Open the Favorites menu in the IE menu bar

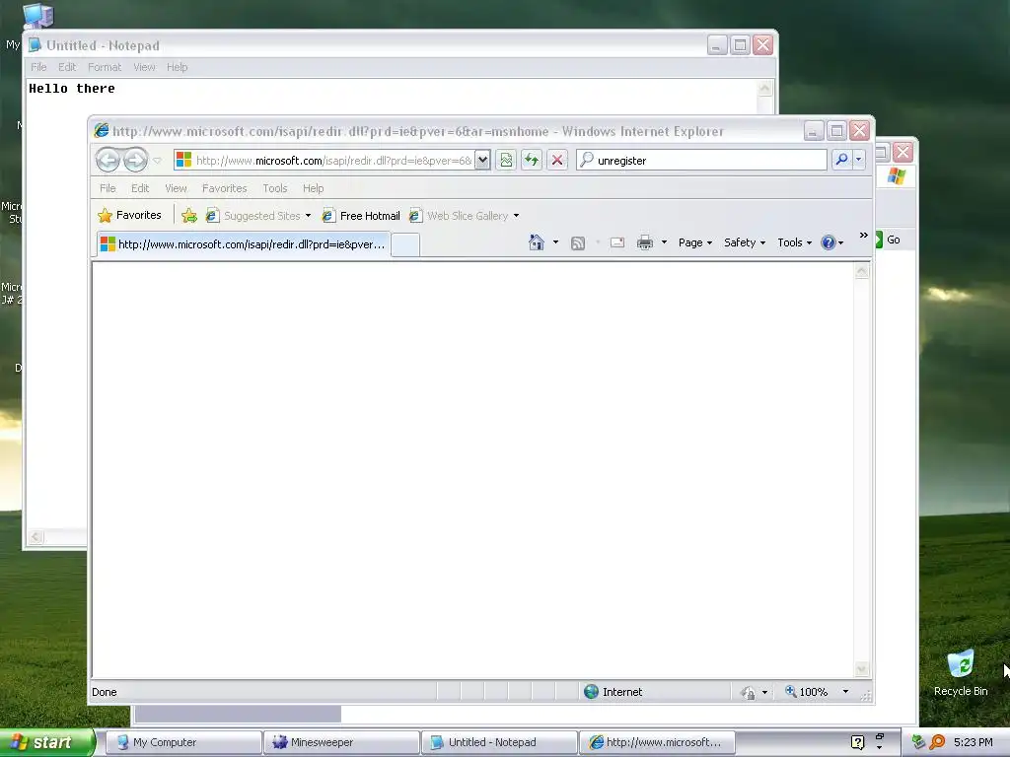224,188
